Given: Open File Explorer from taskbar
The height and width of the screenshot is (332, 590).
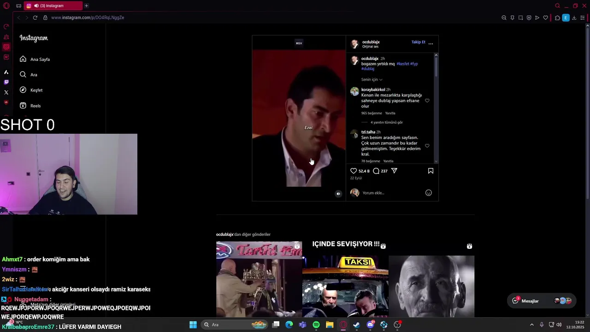Looking at the screenshot, I should click(330, 325).
